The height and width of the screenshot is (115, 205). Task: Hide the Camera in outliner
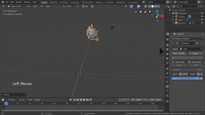click(202, 17)
